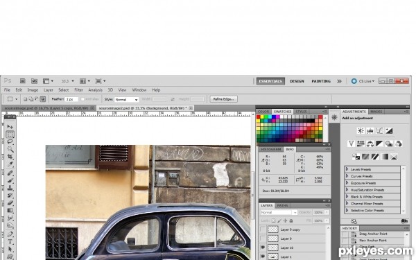This screenshot has height=260, width=416.
Task: Select the Pen tool
Action: point(10,234)
